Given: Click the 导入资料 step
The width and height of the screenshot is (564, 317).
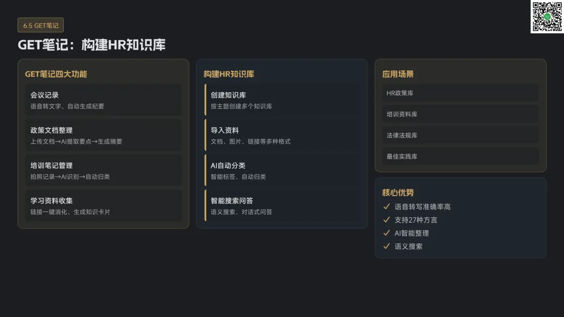Looking at the screenshot, I should 282,135.
